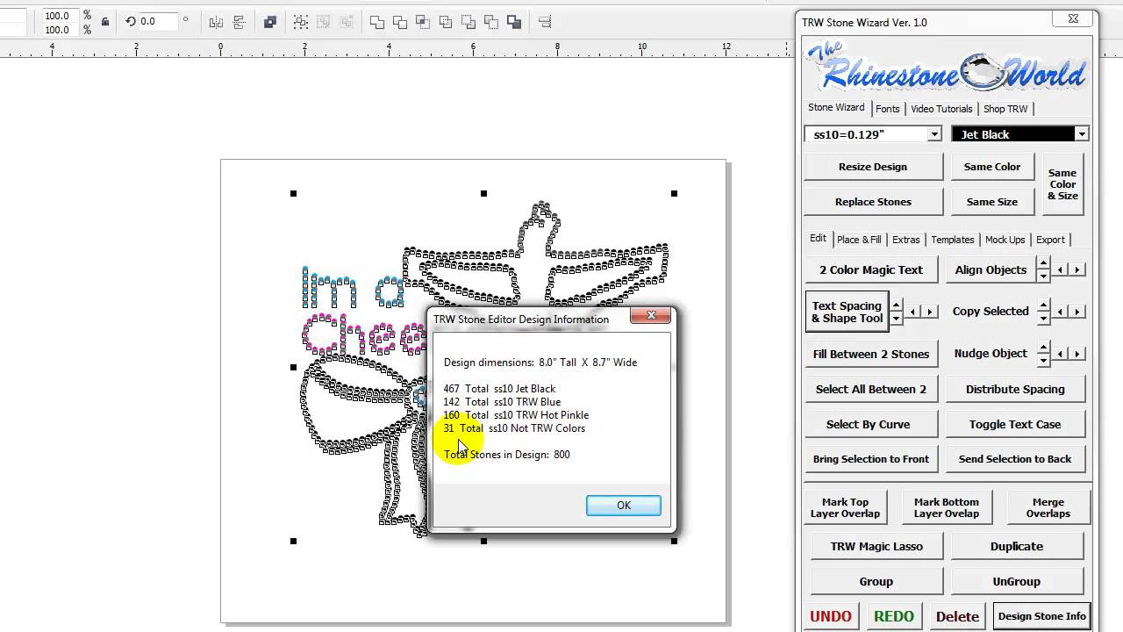Select the Edit sub-tab
Screen dimensions: 1123x632
[x=818, y=238]
